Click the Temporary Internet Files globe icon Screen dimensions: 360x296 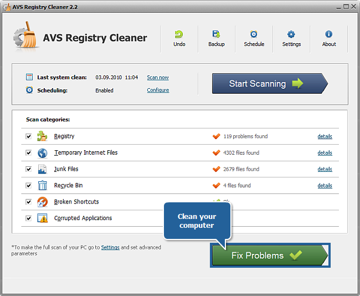click(x=43, y=153)
